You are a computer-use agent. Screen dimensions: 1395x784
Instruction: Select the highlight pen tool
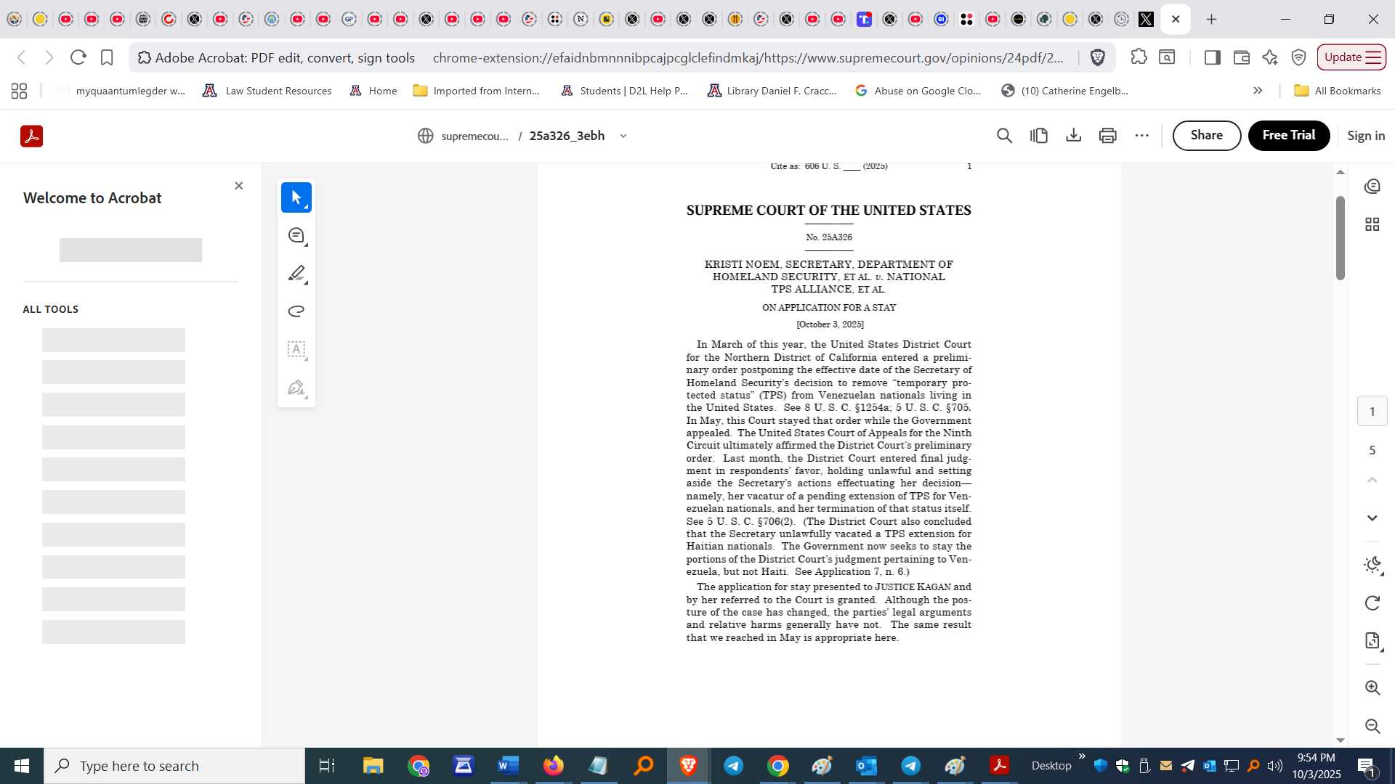(x=296, y=274)
